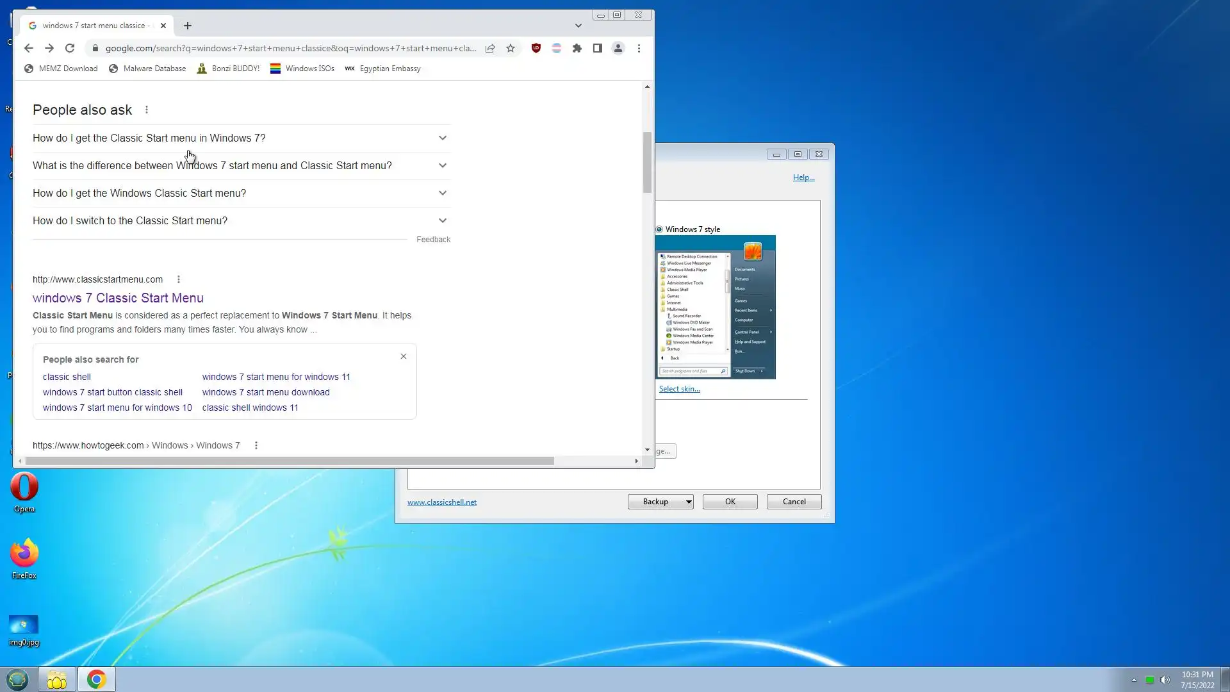Click the Chrome profile avatar icon
This screenshot has height=692, width=1230.
pos(618,48)
